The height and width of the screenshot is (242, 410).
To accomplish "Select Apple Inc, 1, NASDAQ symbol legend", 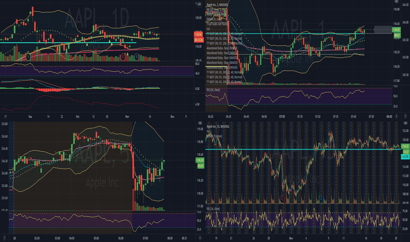I will [217, 5].
